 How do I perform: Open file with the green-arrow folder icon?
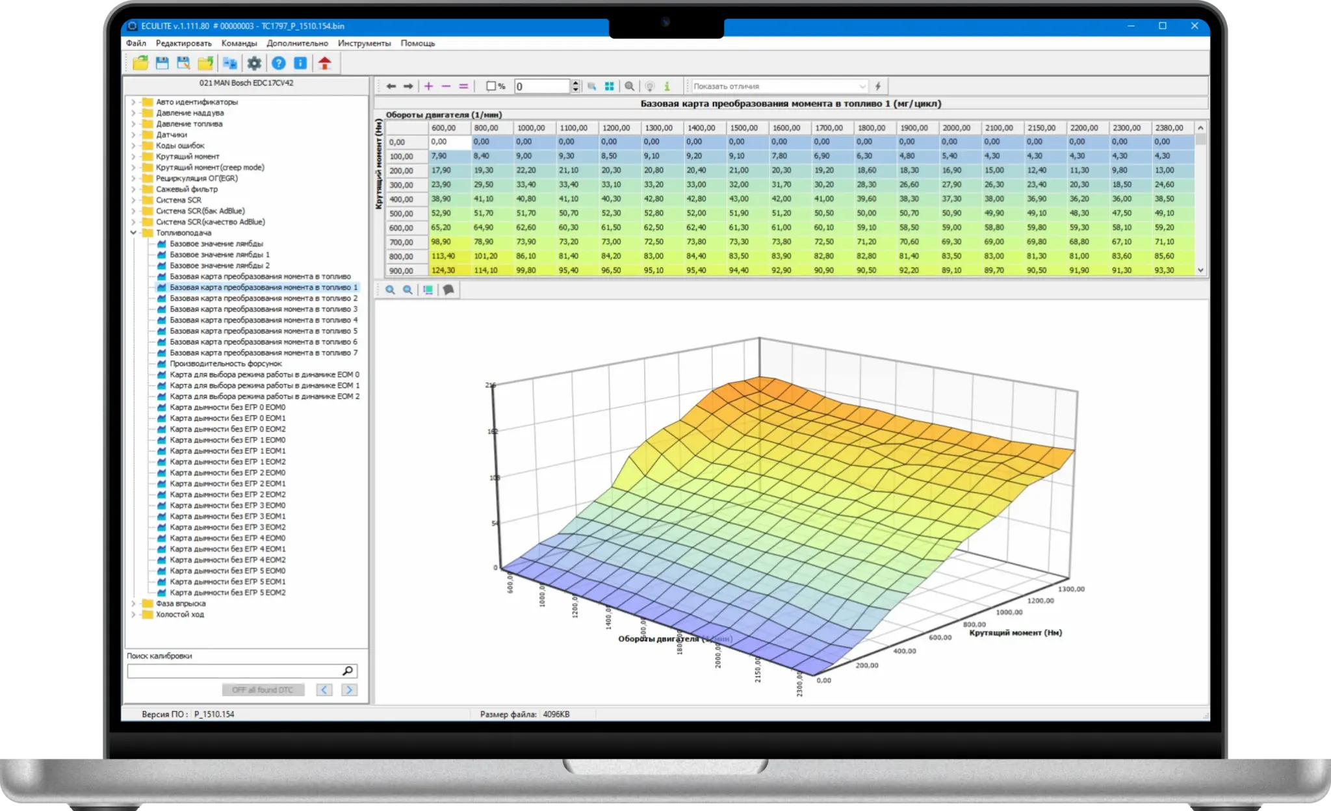coord(140,63)
